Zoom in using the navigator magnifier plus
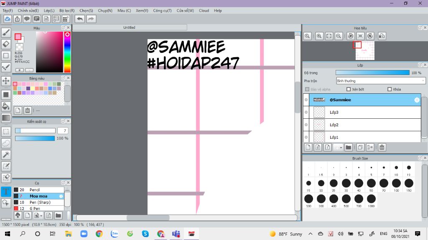 (x=319, y=36)
